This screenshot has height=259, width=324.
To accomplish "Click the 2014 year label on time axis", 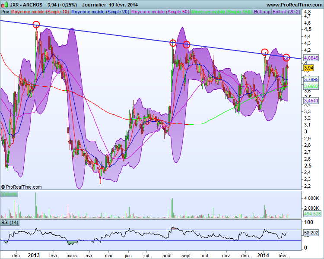I will tap(263, 255).
